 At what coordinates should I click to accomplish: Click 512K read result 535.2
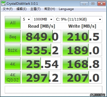[41, 50]
